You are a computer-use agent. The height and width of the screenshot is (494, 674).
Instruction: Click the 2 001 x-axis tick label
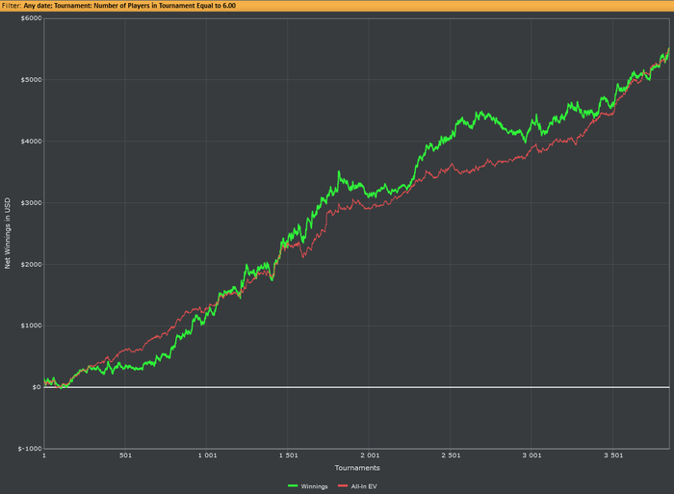370,455
